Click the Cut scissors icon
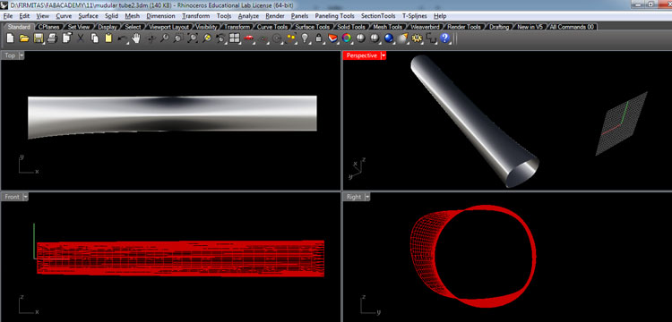Image resolution: width=672 pixels, height=322 pixels. [x=80, y=38]
